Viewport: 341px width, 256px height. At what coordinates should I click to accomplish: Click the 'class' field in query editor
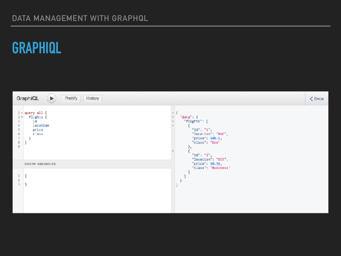38,134
